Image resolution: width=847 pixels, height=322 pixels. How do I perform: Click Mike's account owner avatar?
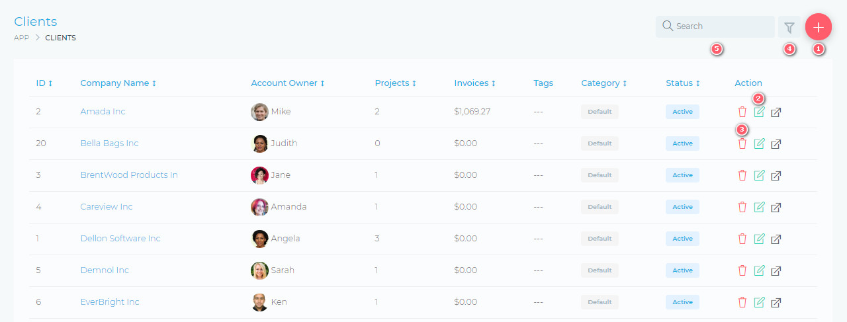coord(259,112)
